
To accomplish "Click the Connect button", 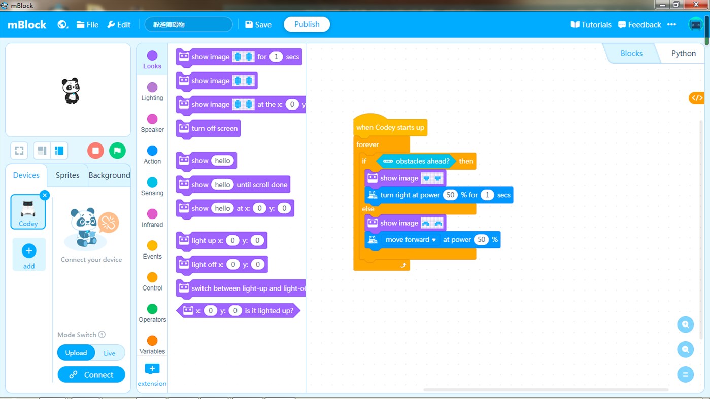I will coord(91,375).
